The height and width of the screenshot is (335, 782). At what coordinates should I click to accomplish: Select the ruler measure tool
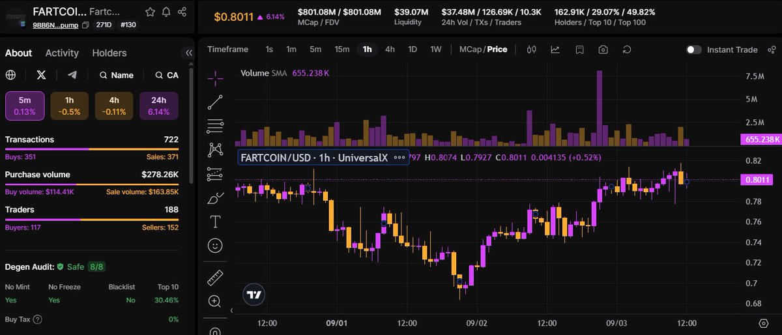point(215,278)
